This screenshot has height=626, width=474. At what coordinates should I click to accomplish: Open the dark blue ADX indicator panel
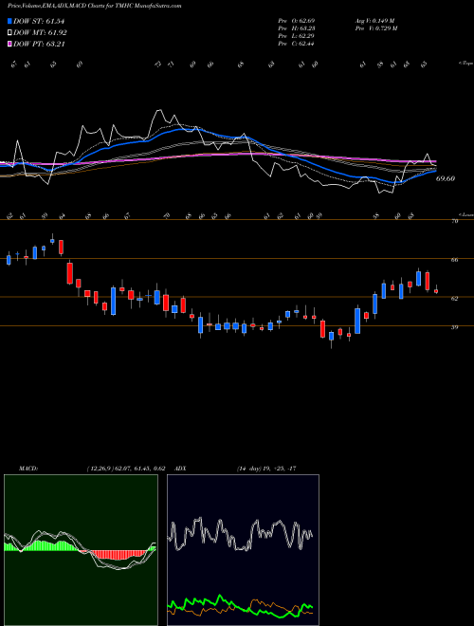[243, 550]
